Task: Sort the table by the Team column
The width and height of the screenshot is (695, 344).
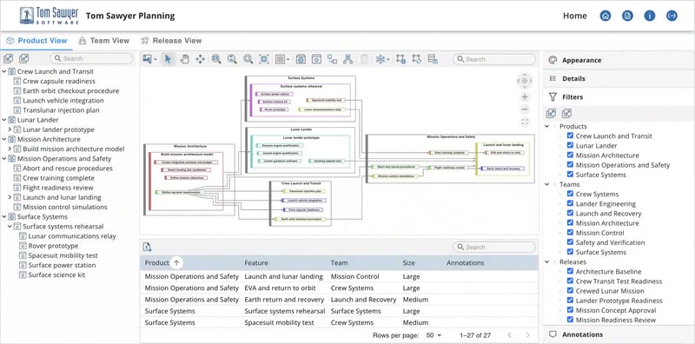Action: 339,263
